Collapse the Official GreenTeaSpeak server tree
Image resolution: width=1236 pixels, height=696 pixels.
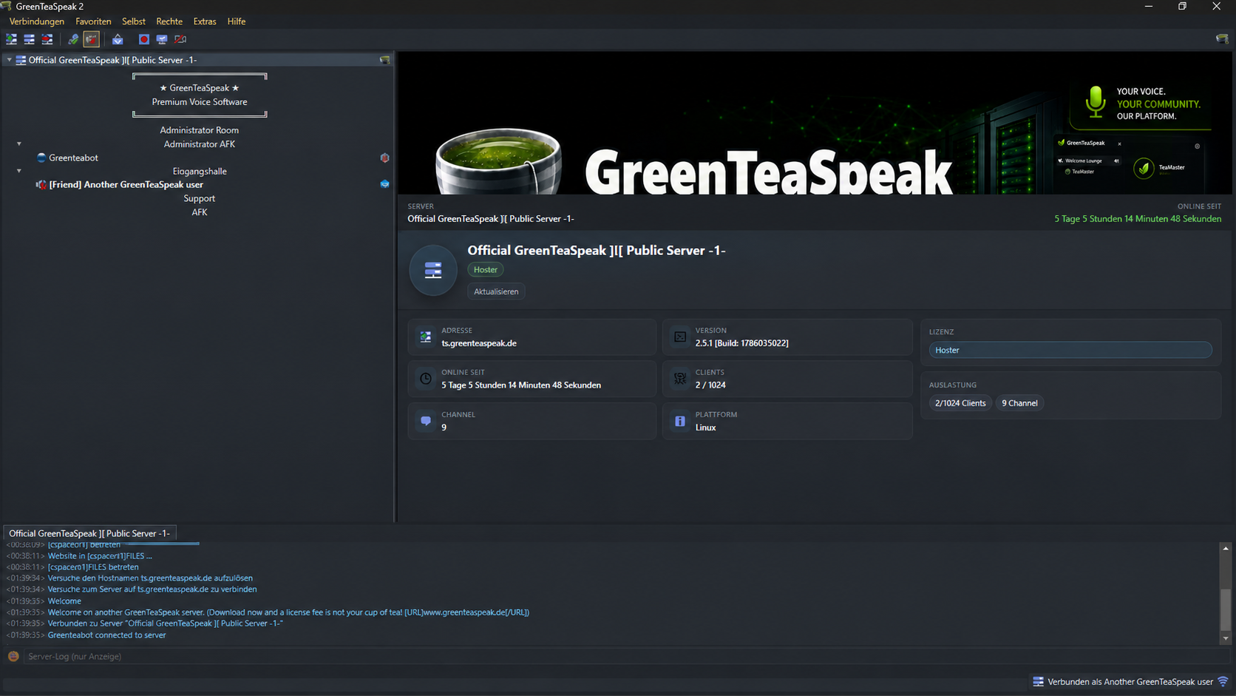9,60
